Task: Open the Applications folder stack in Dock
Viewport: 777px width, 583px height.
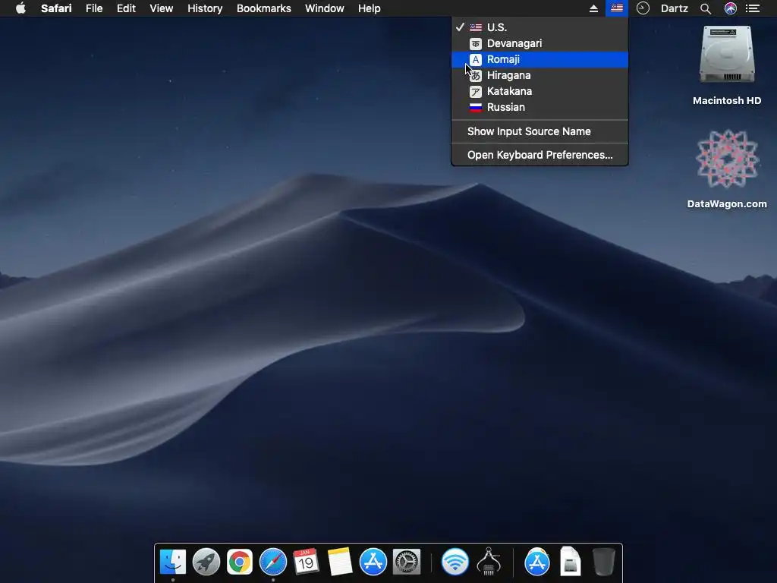Action: pos(536,562)
